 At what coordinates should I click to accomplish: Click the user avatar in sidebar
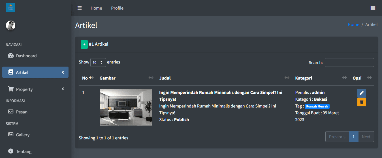(x=11, y=25)
